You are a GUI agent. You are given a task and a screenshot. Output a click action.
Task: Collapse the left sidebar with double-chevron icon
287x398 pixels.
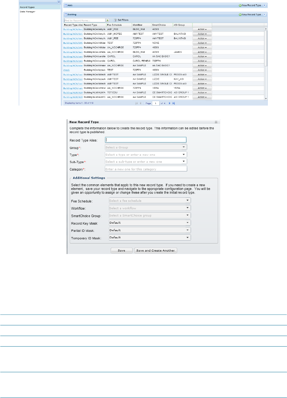tap(59, 2)
